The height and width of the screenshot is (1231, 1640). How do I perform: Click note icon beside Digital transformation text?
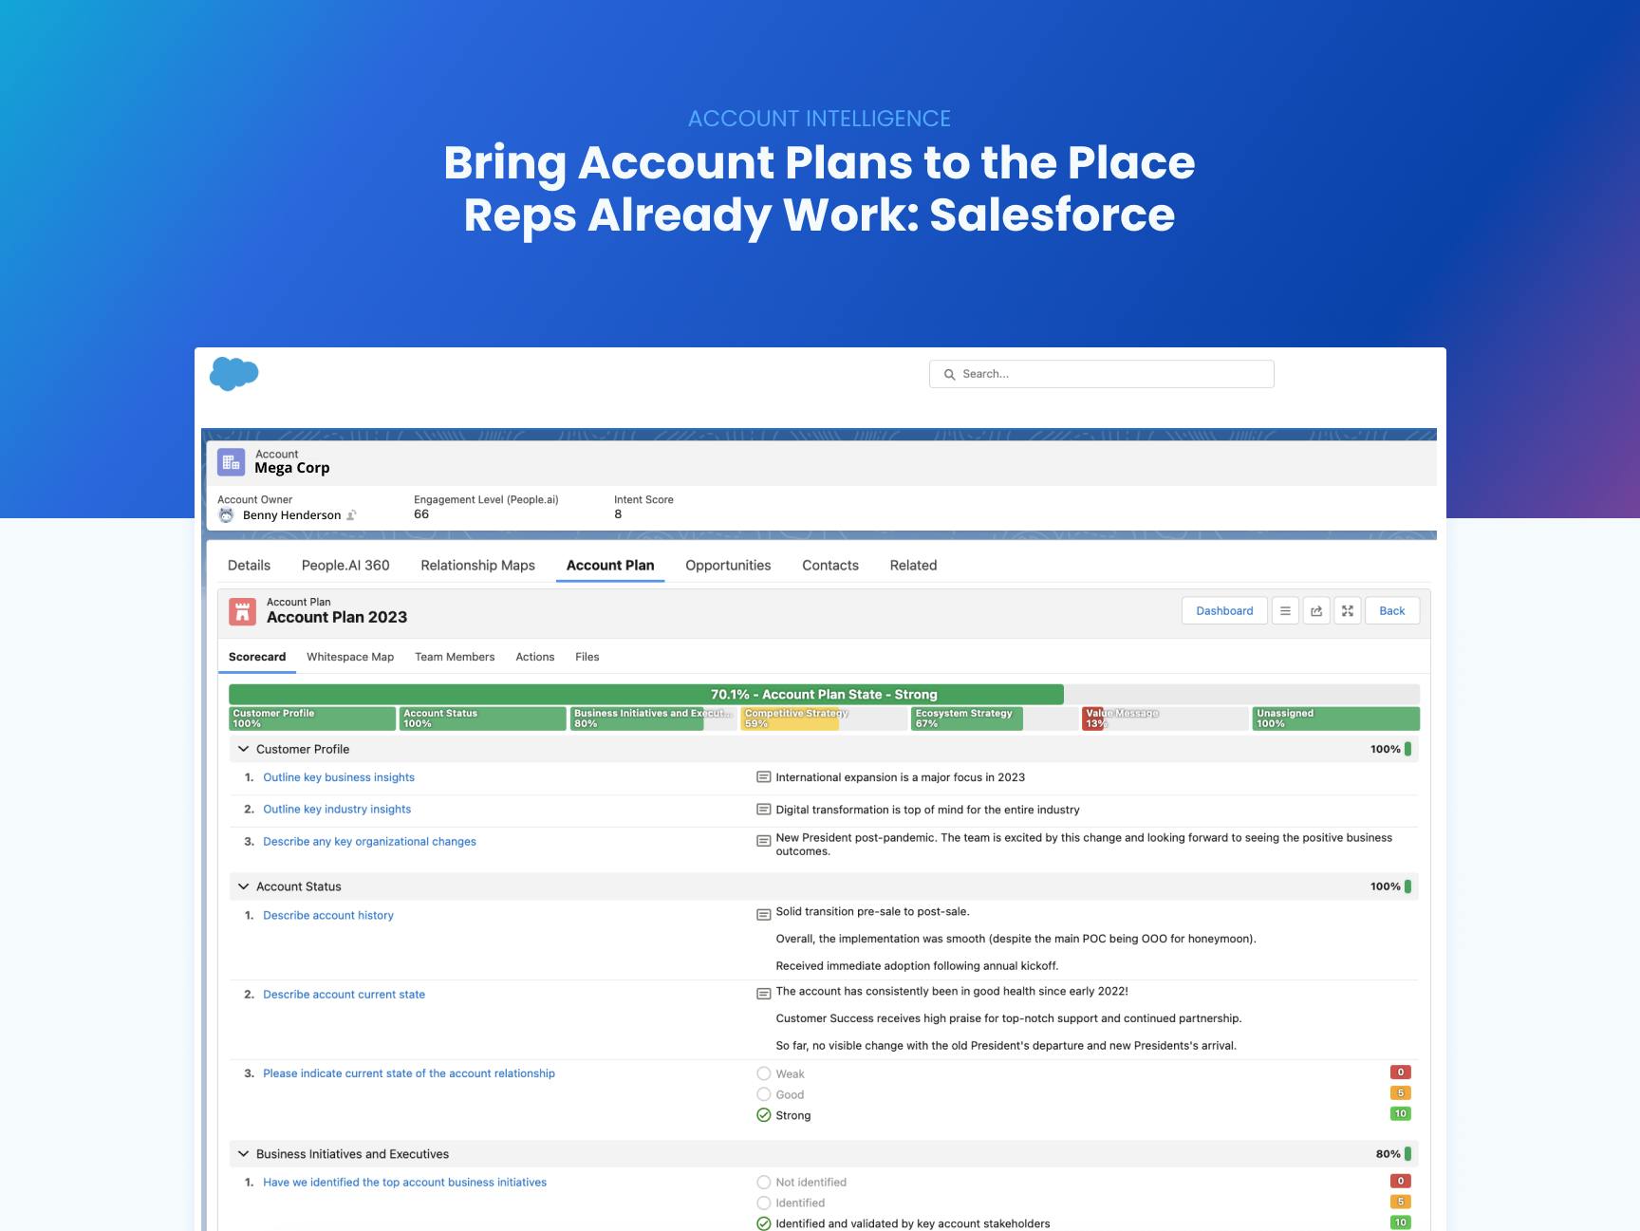click(763, 810)
